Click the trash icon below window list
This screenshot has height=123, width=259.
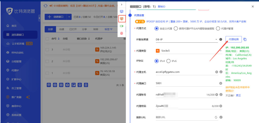coord(86,85)
